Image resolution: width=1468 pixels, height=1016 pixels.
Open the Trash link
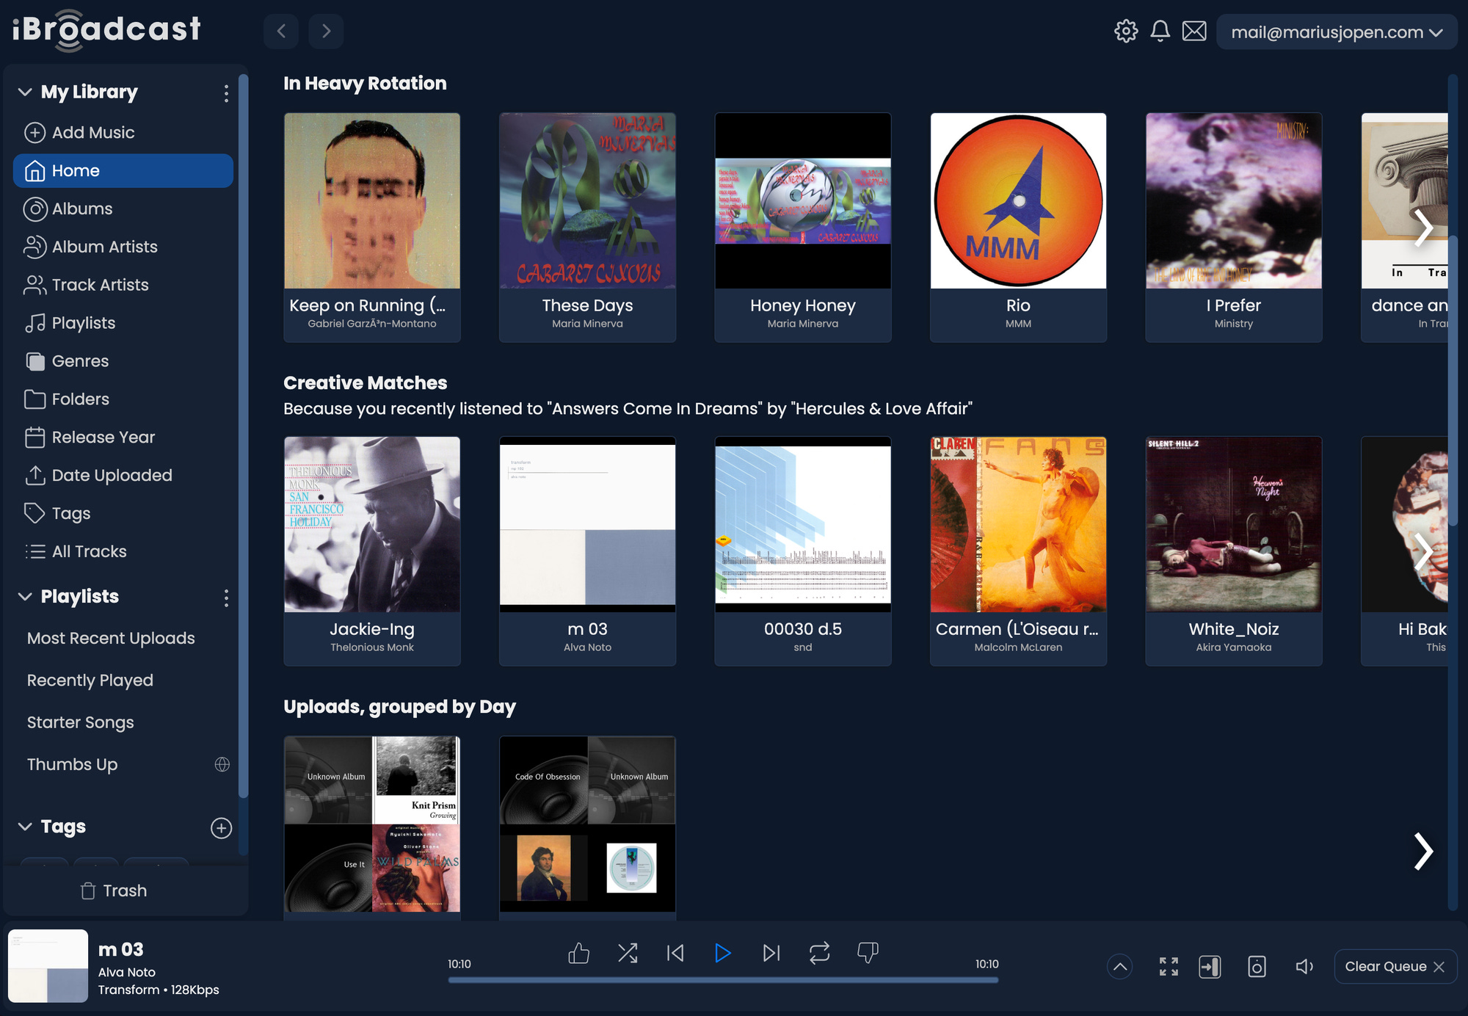(x=114, y=890)
